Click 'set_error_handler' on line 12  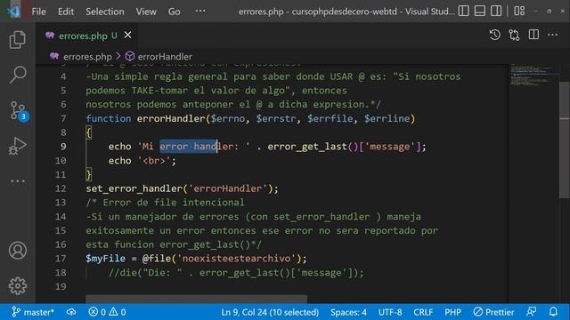[134, 188]
